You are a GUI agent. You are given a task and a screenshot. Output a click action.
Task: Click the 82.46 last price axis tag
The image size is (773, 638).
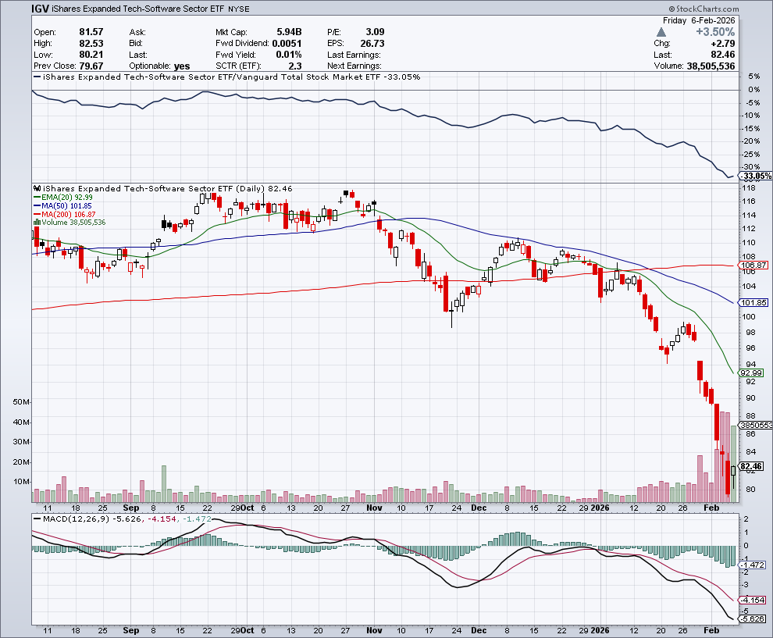[x=751, y=466]
